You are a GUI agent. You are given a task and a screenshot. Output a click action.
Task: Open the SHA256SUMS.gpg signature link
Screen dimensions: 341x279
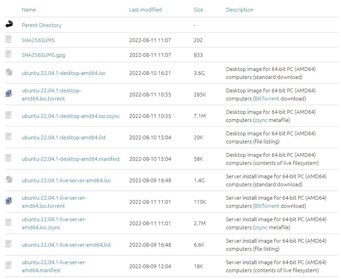43,55
